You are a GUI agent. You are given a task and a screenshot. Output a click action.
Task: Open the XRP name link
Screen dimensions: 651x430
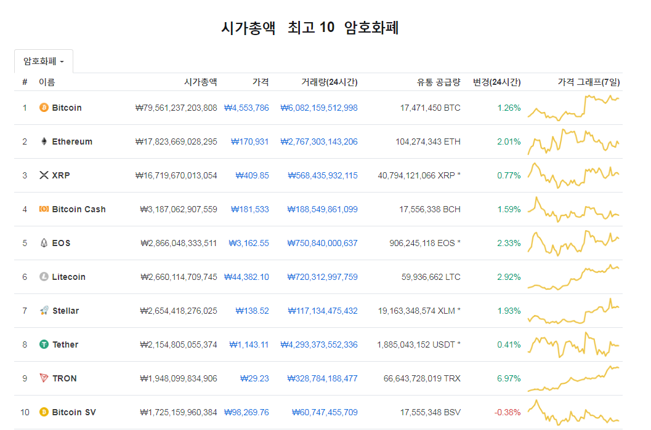coord(61,175)
